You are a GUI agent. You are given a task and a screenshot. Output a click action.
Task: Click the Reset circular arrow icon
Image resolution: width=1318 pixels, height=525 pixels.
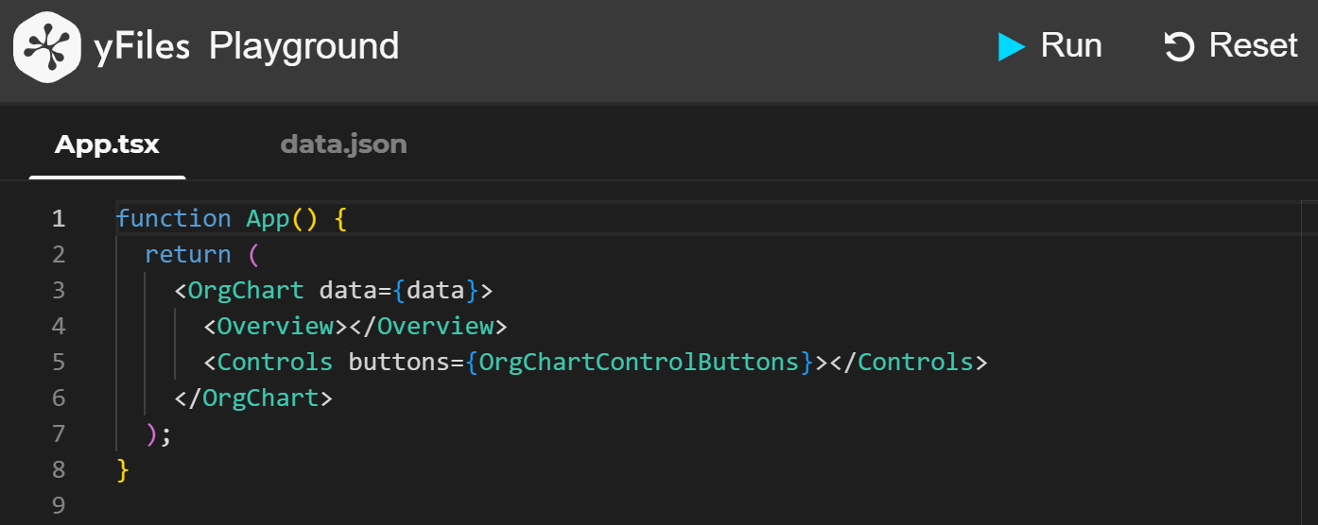[1179, 46]
